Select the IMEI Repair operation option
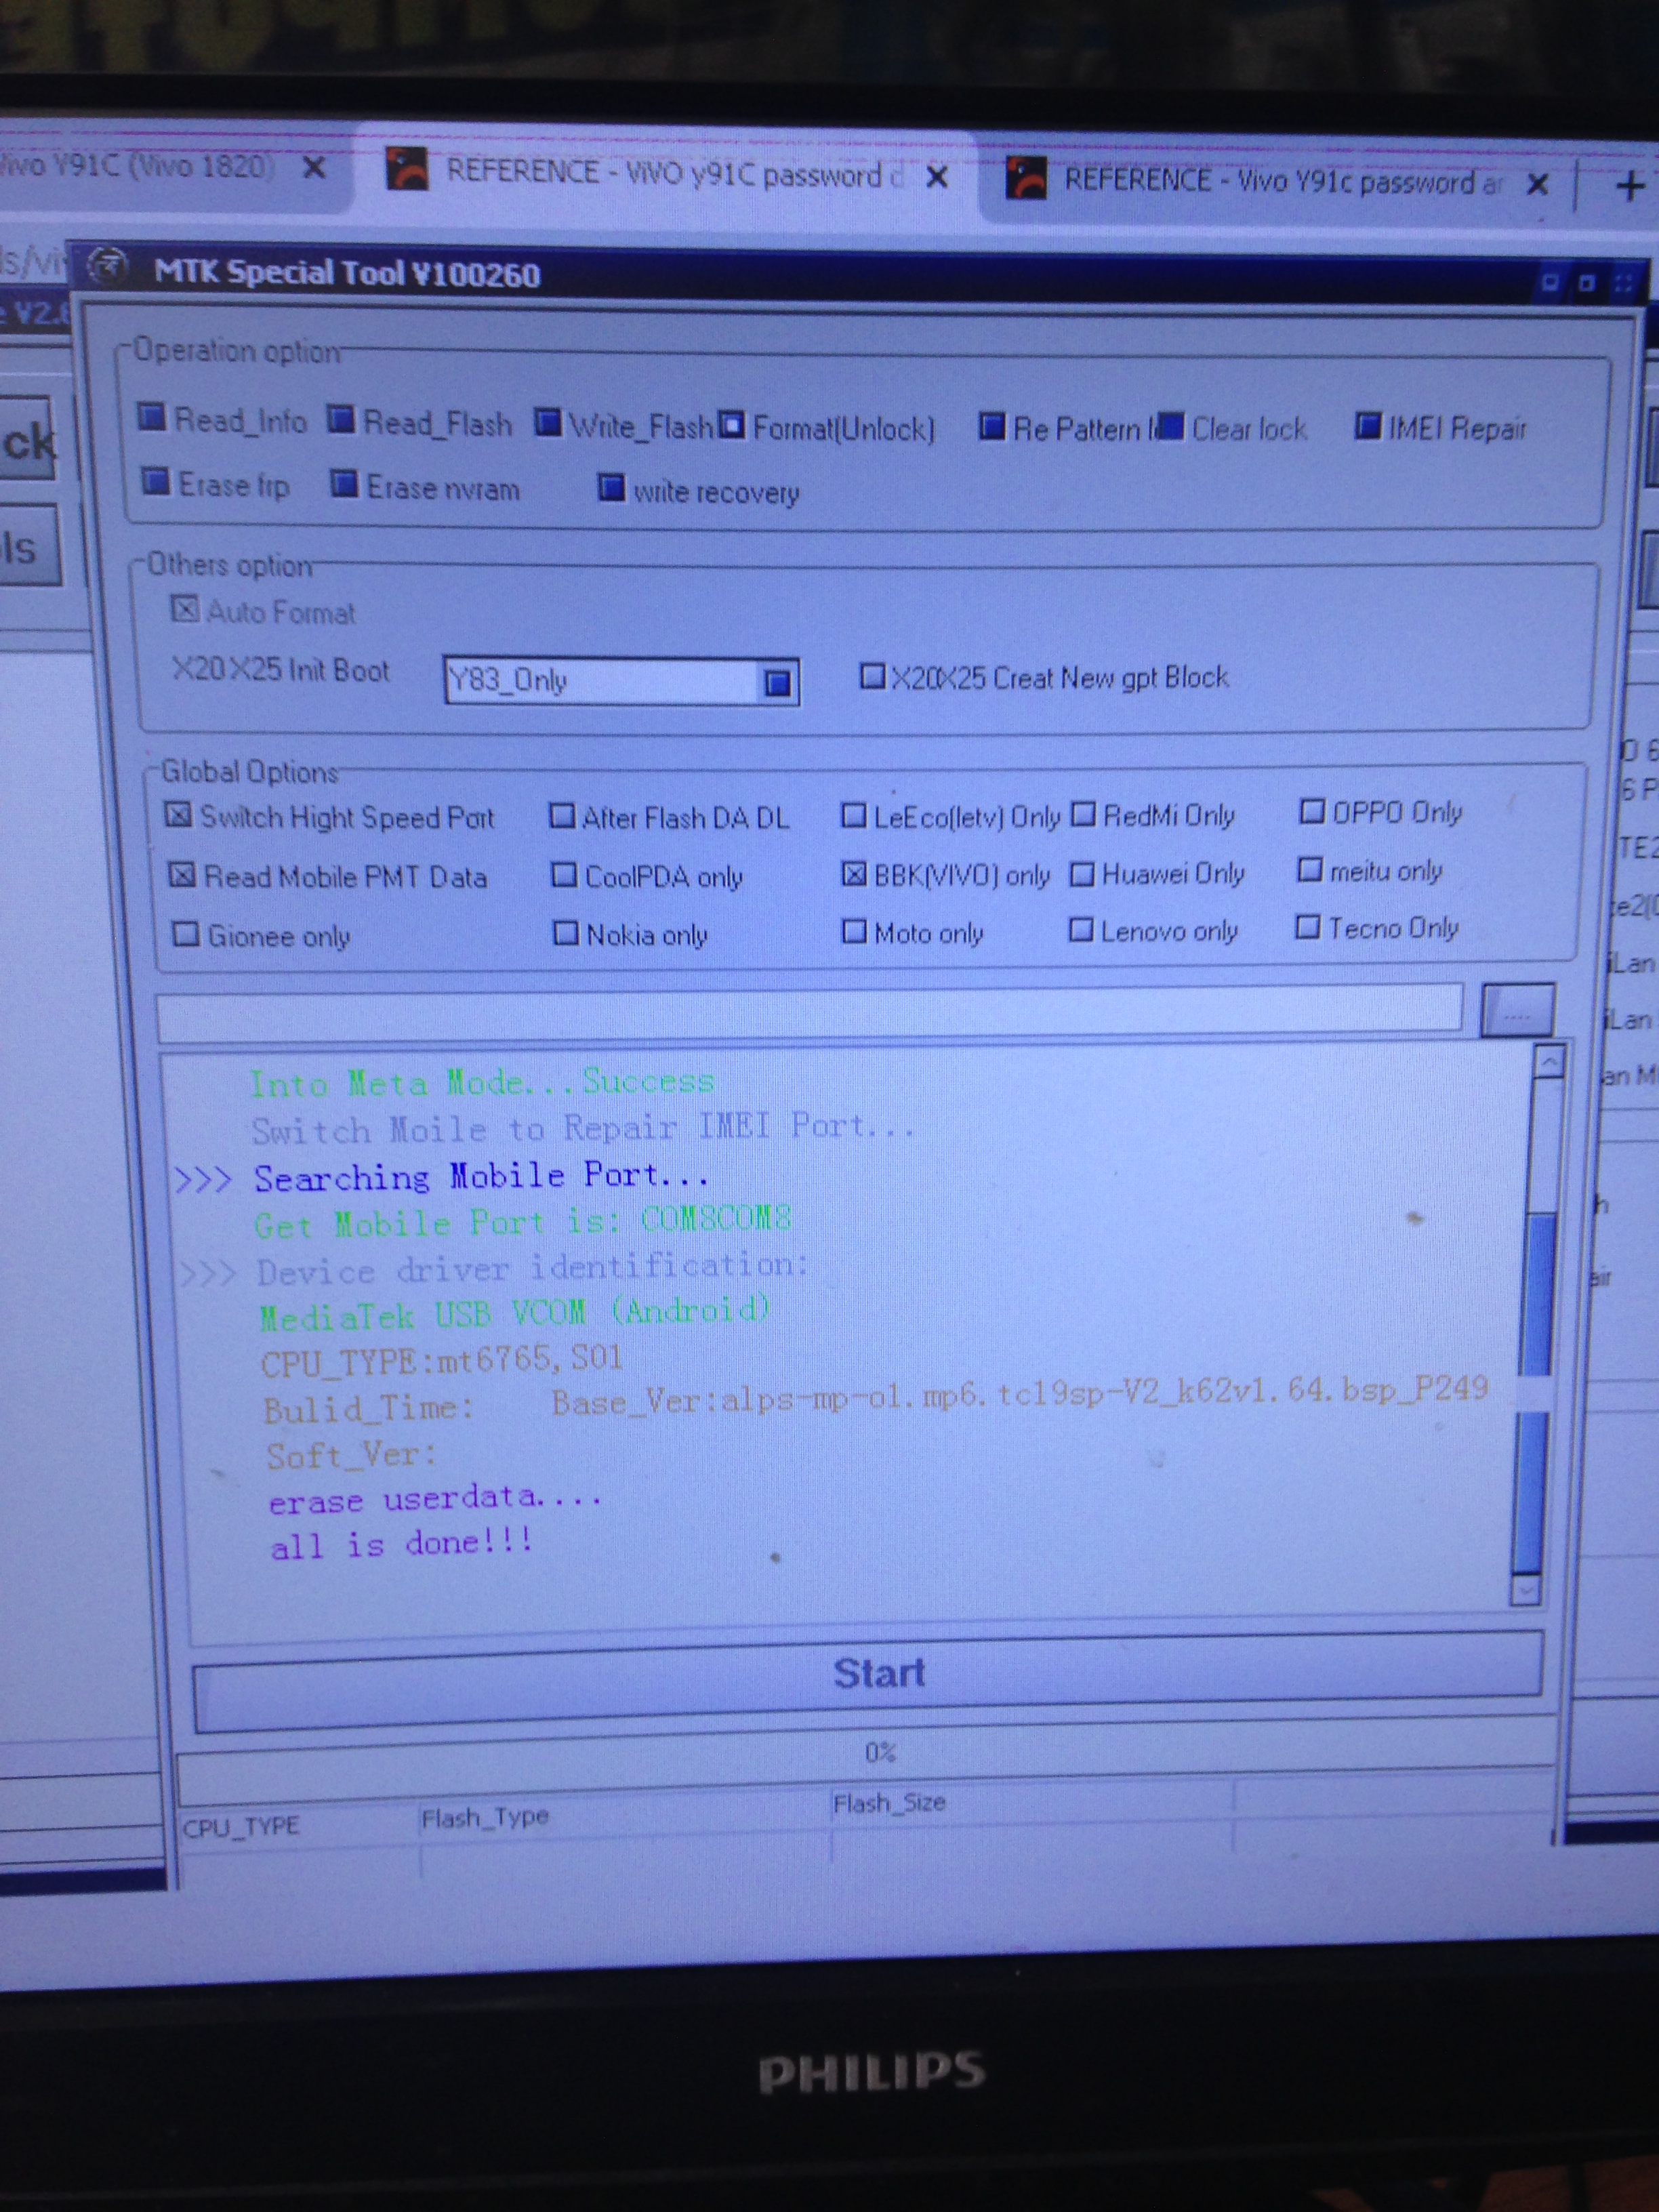 [x=1367, y=426]
